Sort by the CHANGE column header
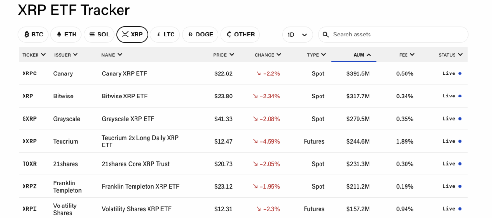The height and width of the screenshot is (218, 492). pyautogui.click(x=268, y=55)
